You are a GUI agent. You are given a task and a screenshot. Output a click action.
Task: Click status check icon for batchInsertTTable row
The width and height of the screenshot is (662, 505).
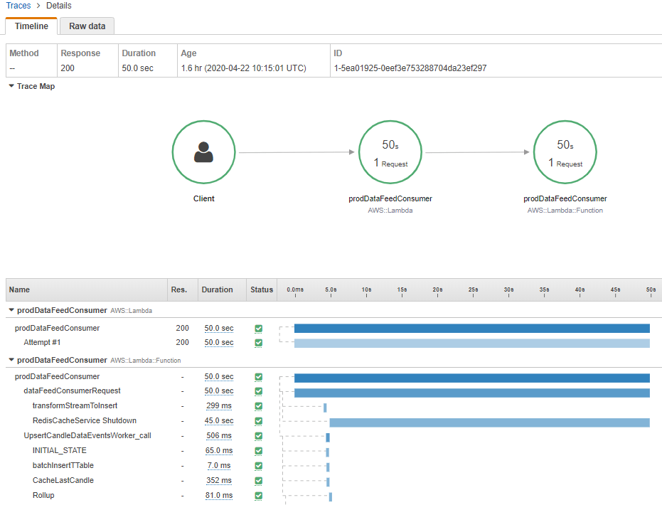point(258,466)
